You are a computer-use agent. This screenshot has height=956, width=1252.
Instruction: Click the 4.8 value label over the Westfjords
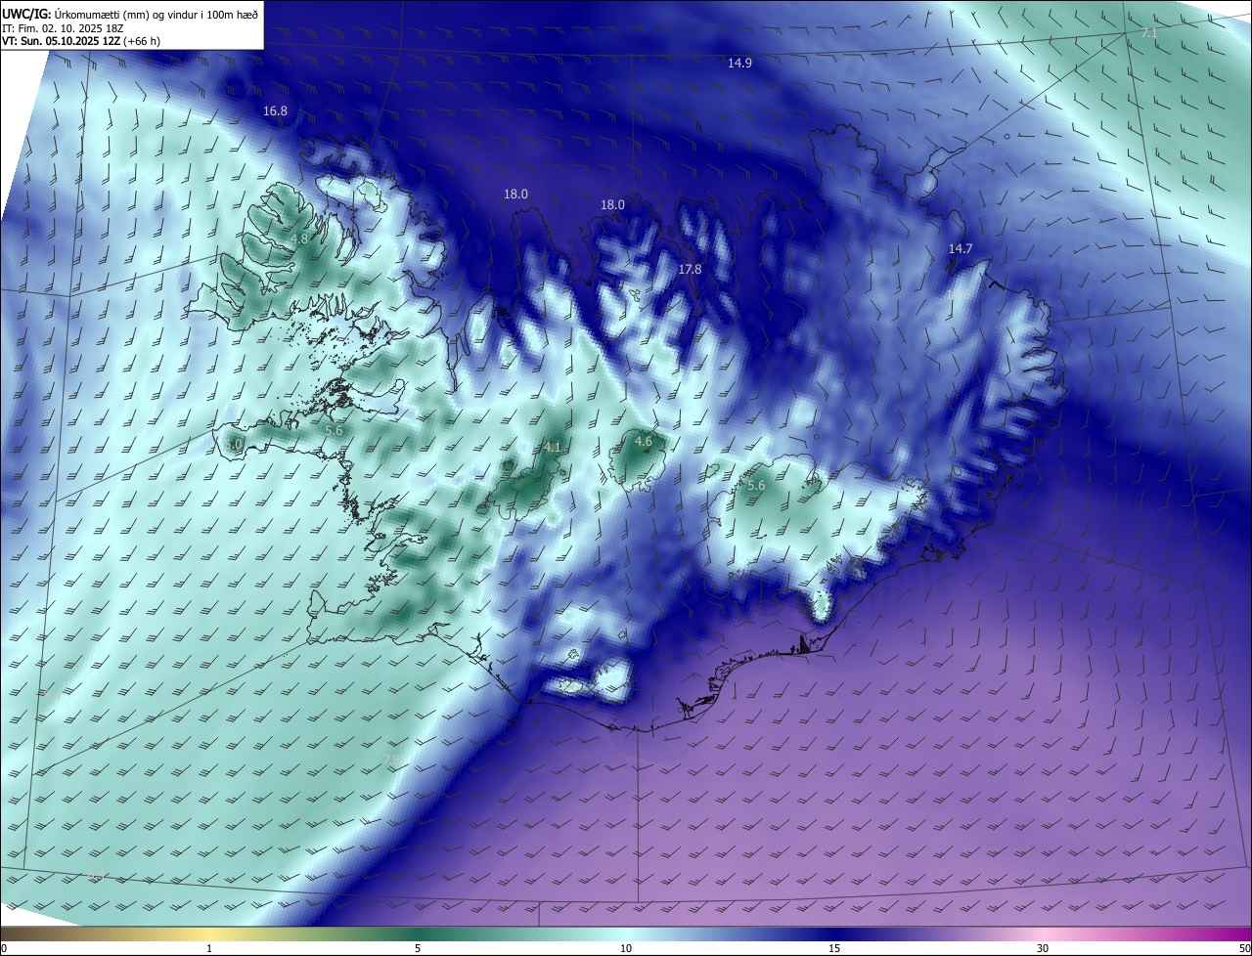click(x=300, y=239)
